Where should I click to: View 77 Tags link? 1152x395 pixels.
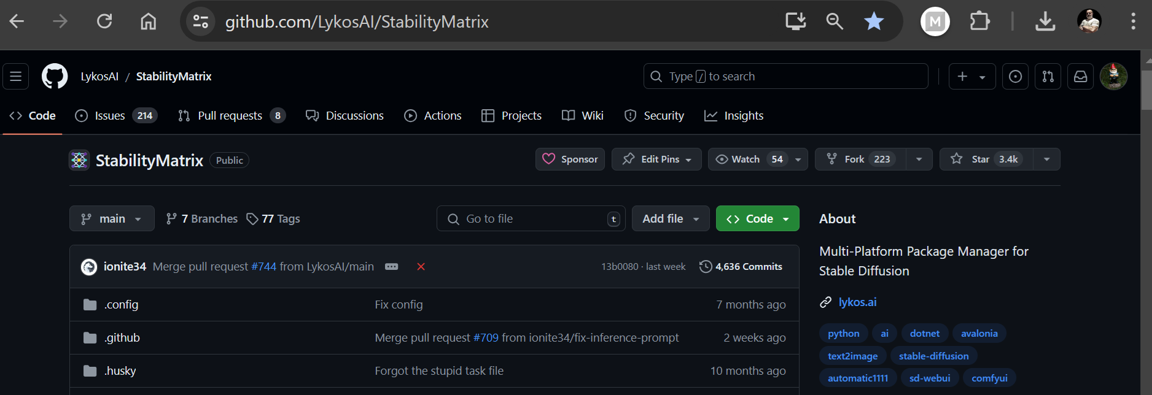pos(273,219)
